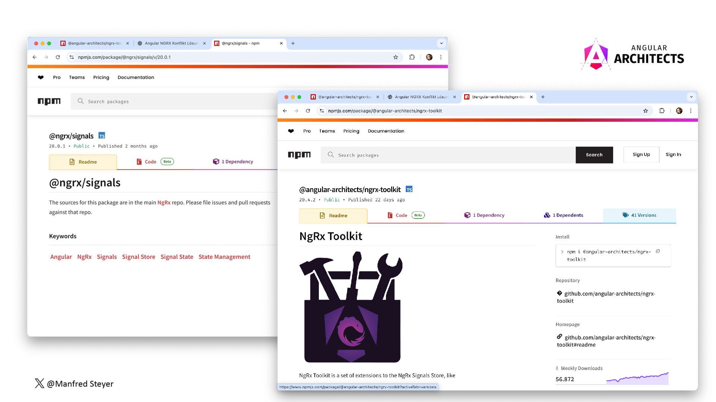
Task: Go back in the rear browser window
Action: click(x=35, y=57)
